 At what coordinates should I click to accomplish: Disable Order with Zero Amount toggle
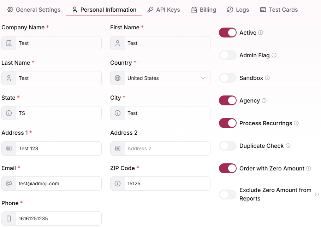[x=228, y=168]
